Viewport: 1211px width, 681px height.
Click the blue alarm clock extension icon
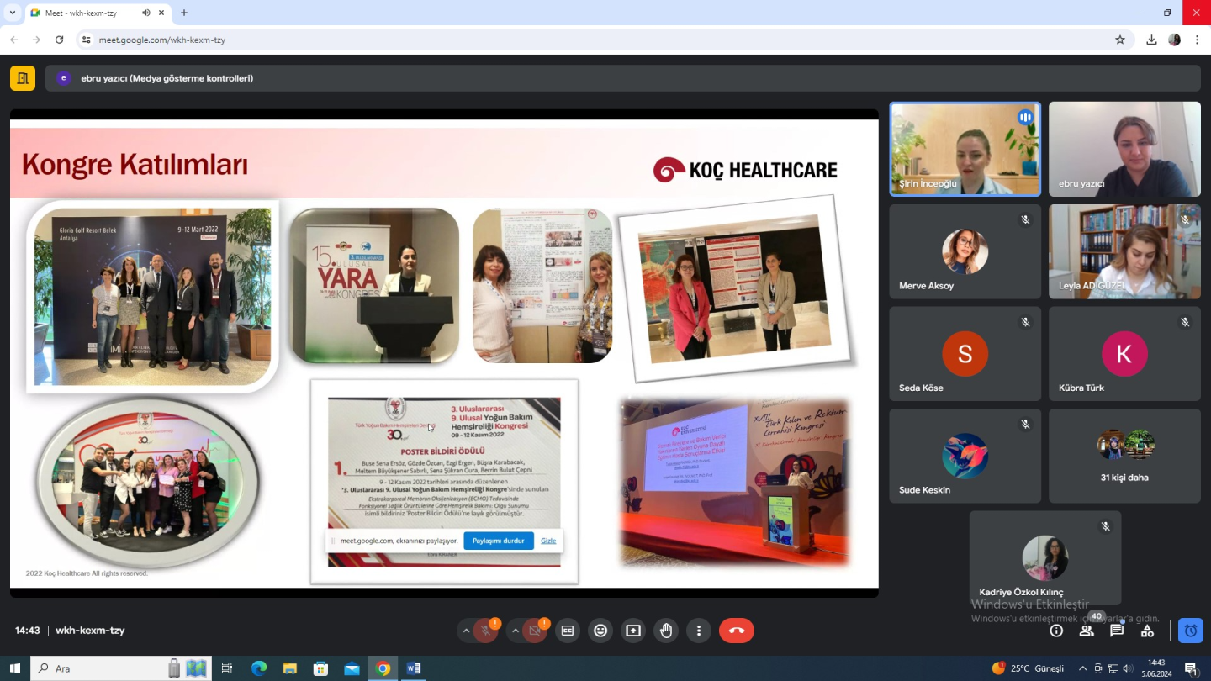click(1191, 631)
